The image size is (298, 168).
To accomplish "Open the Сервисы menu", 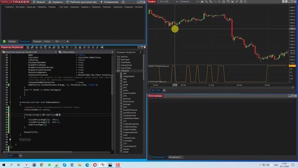I will coord(55,2).
